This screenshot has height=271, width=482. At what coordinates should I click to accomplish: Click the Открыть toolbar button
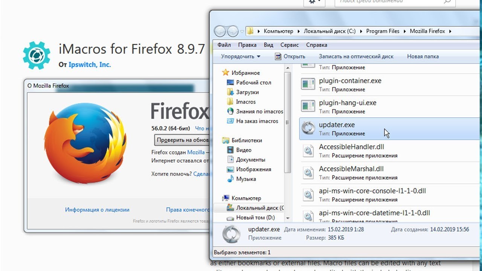tap(290, 56)
